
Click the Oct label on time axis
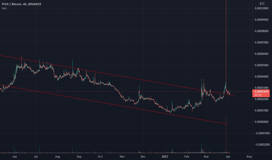pyautogui.click(x=100, y=157)
